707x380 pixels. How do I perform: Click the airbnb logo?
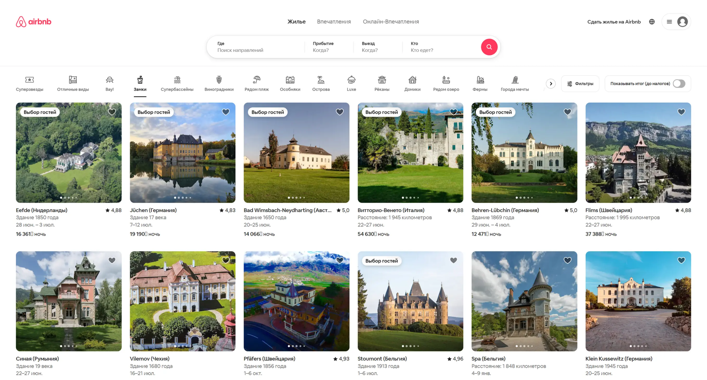[x=34, y=22]
